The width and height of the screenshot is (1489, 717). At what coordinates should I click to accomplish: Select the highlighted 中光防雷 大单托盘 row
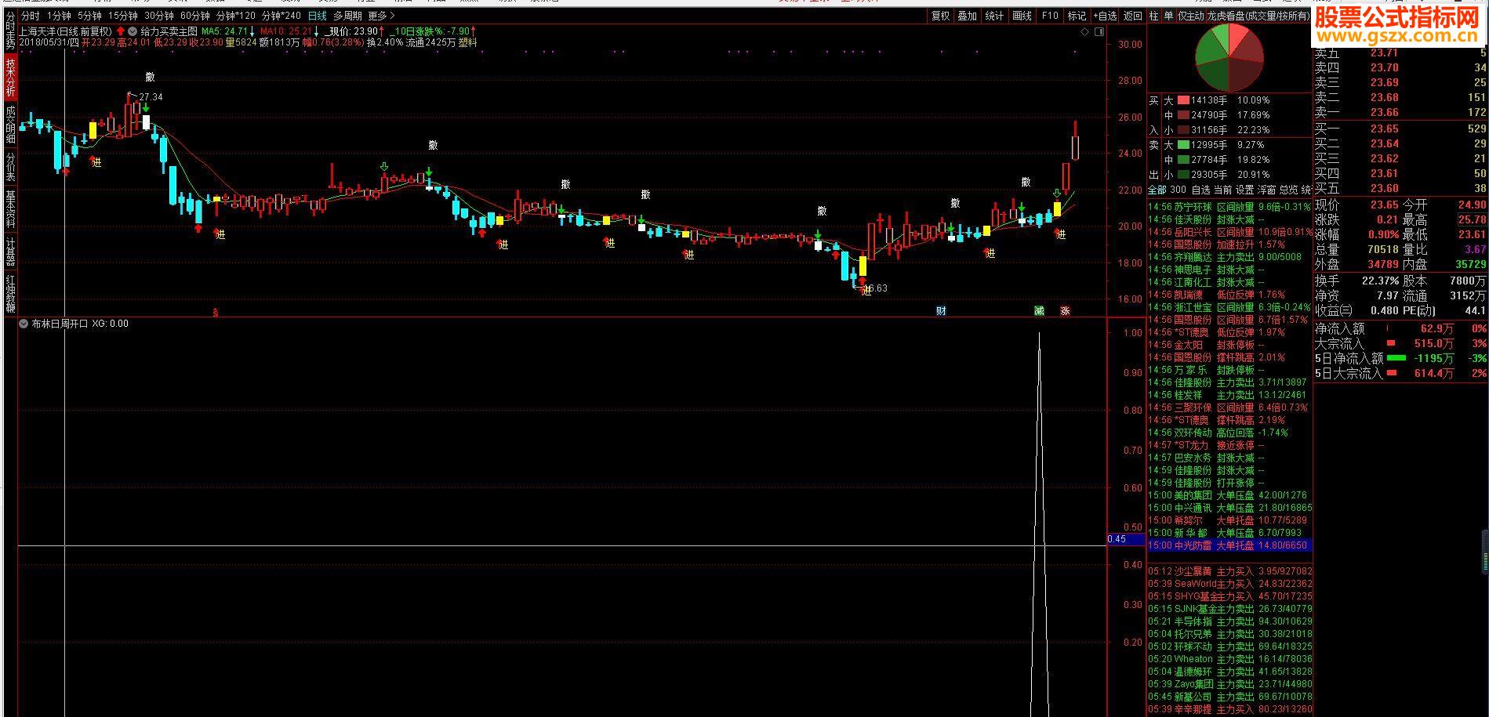click(x=1229, y=545)
